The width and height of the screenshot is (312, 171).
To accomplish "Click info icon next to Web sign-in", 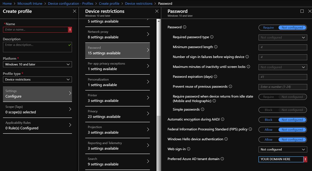I will (189, 149).
